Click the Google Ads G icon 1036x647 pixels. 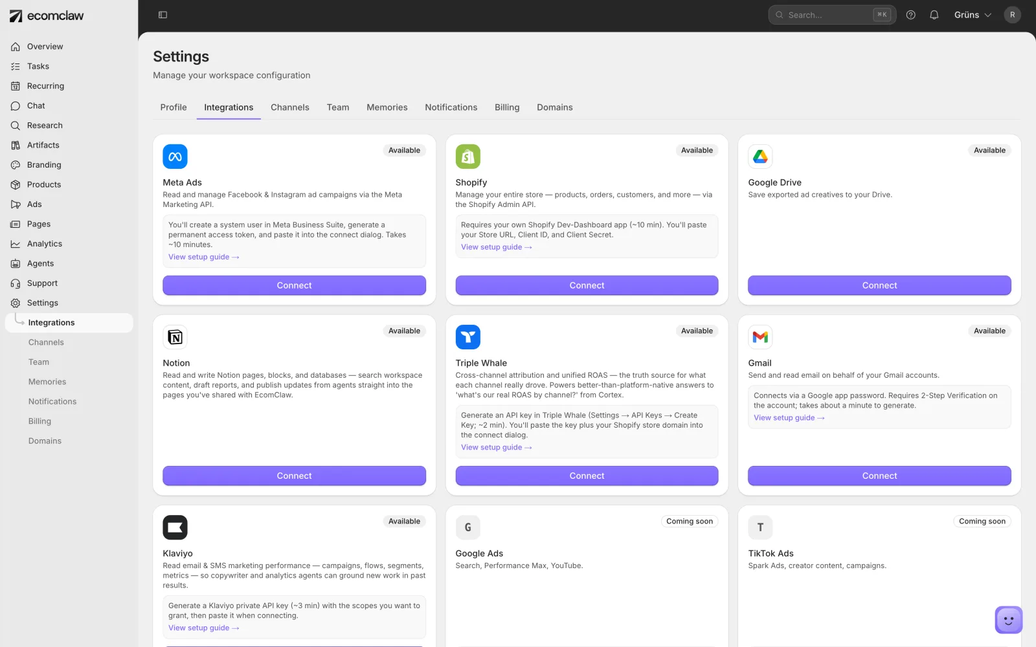pos(468,527)
